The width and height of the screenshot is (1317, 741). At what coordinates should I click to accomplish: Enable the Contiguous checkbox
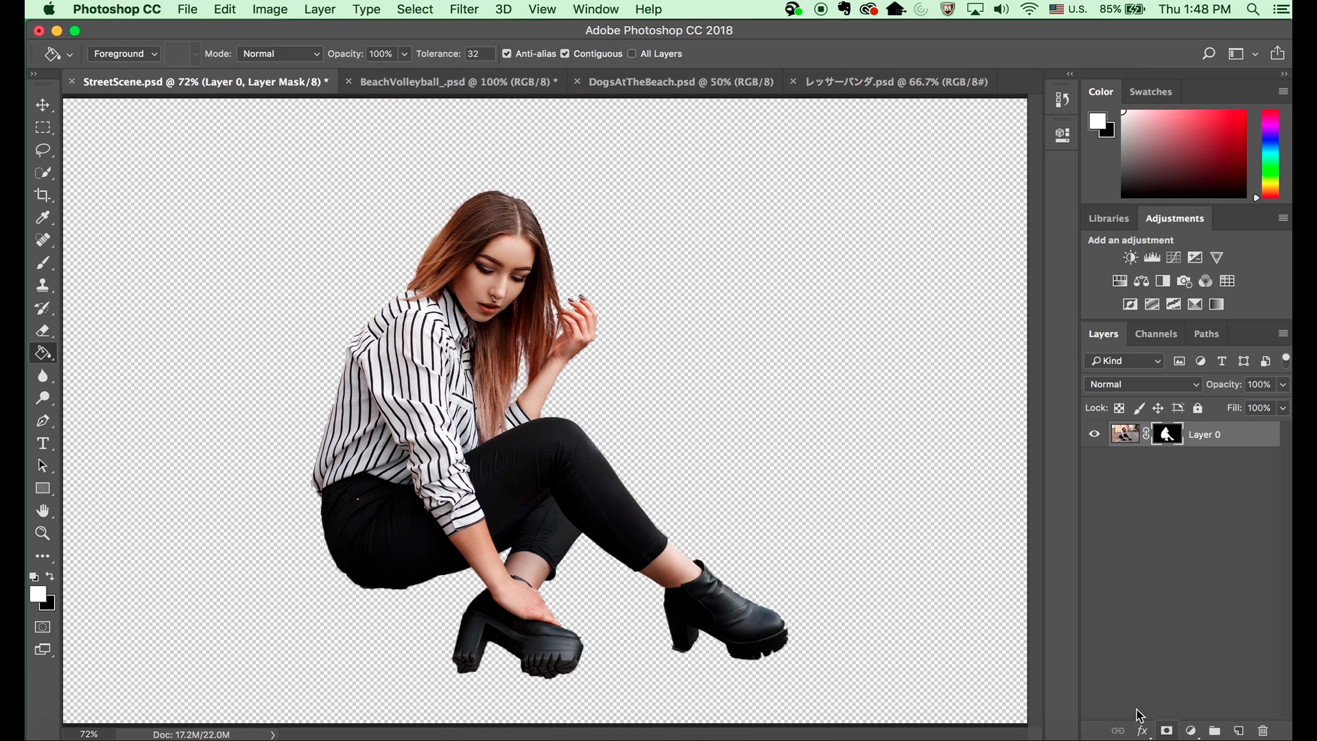565,54
